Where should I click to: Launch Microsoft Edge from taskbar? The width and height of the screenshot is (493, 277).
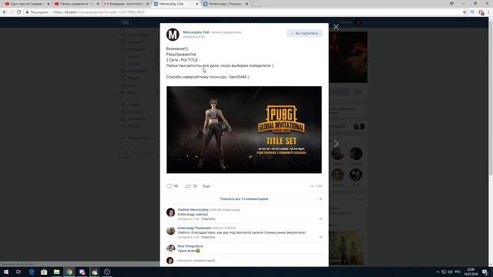click(32, 272)
